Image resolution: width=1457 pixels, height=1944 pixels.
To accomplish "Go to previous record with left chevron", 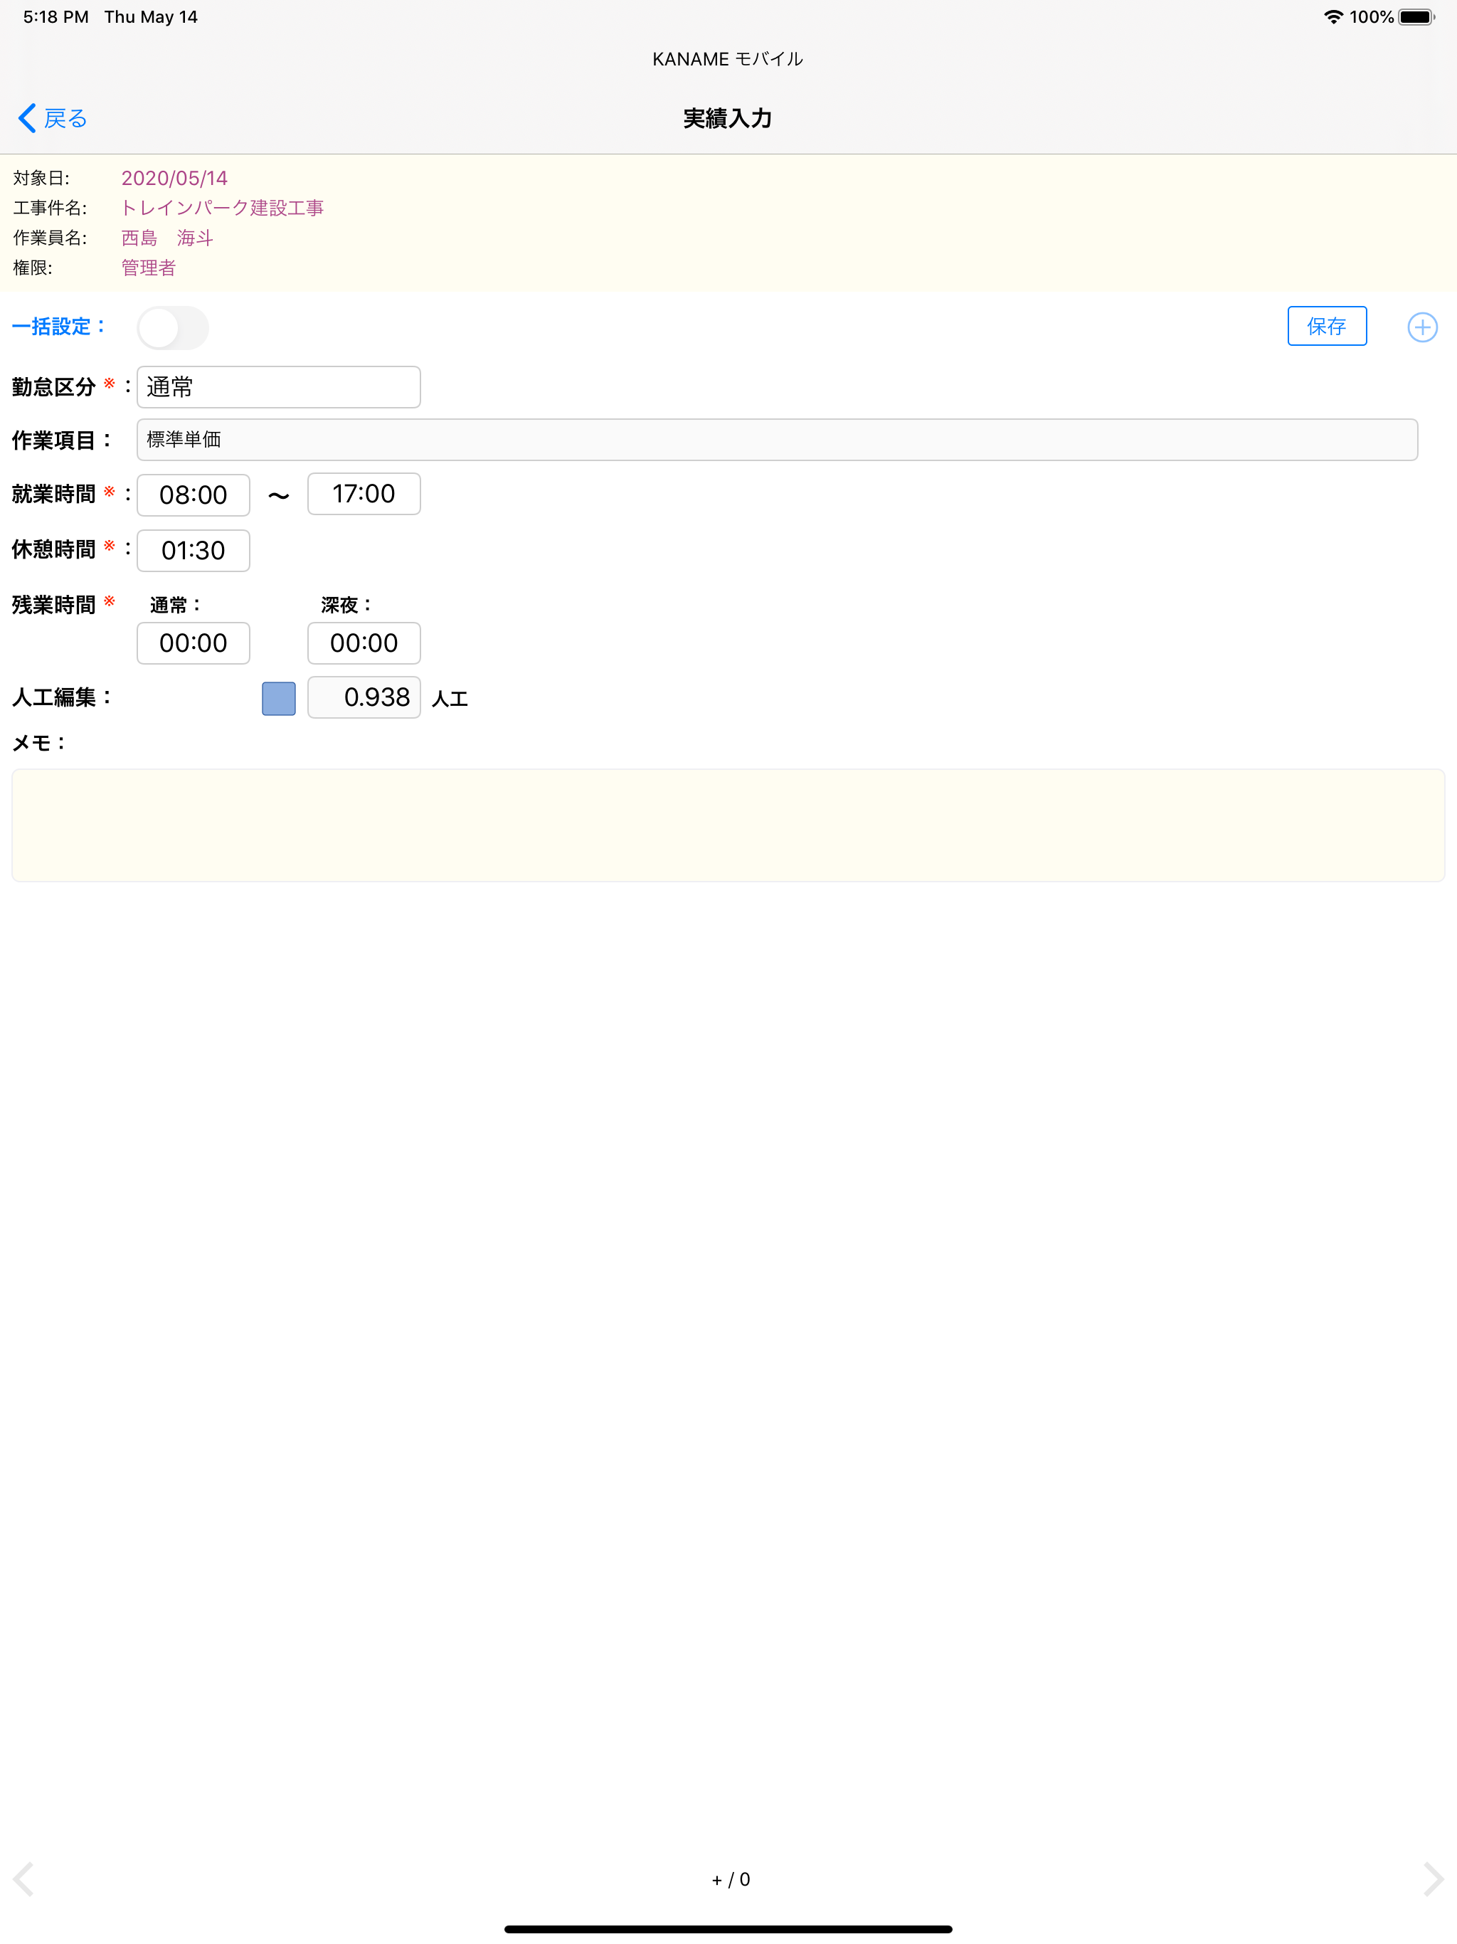I will point(23,1879).
